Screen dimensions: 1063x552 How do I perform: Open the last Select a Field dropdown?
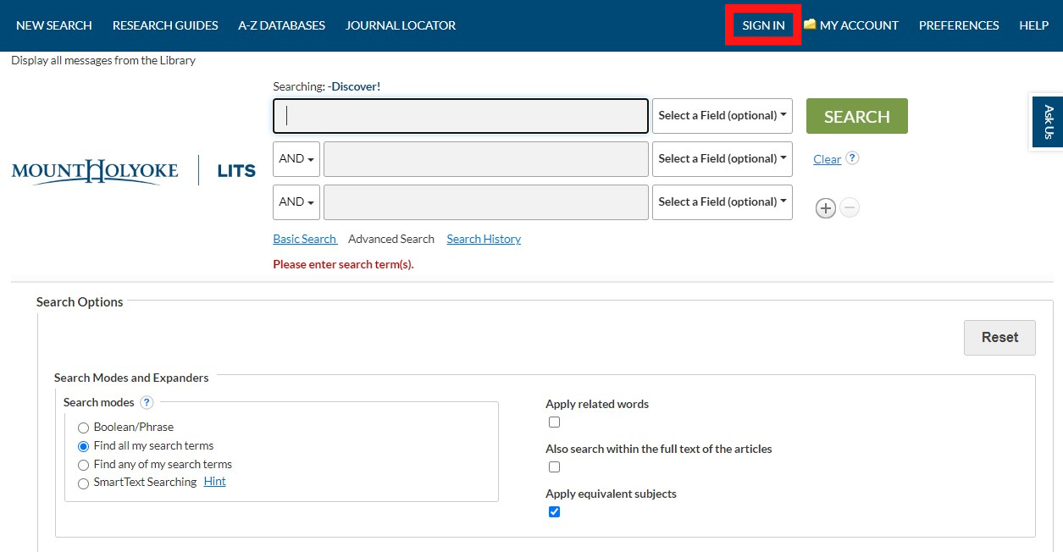[x=722, y=201]
